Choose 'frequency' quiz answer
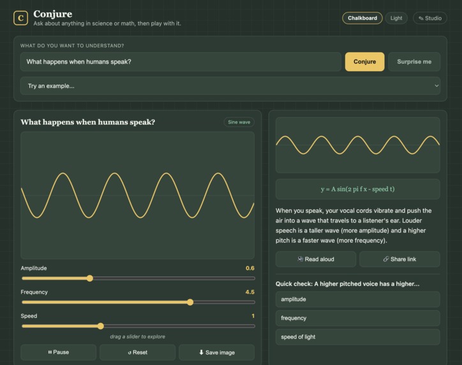This screenshot has width=462, height=365. tap(358, 318)
